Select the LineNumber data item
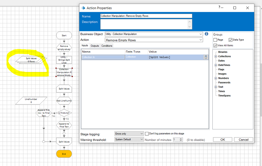Viewport: 262px width, 166px height. click(31, 101)
